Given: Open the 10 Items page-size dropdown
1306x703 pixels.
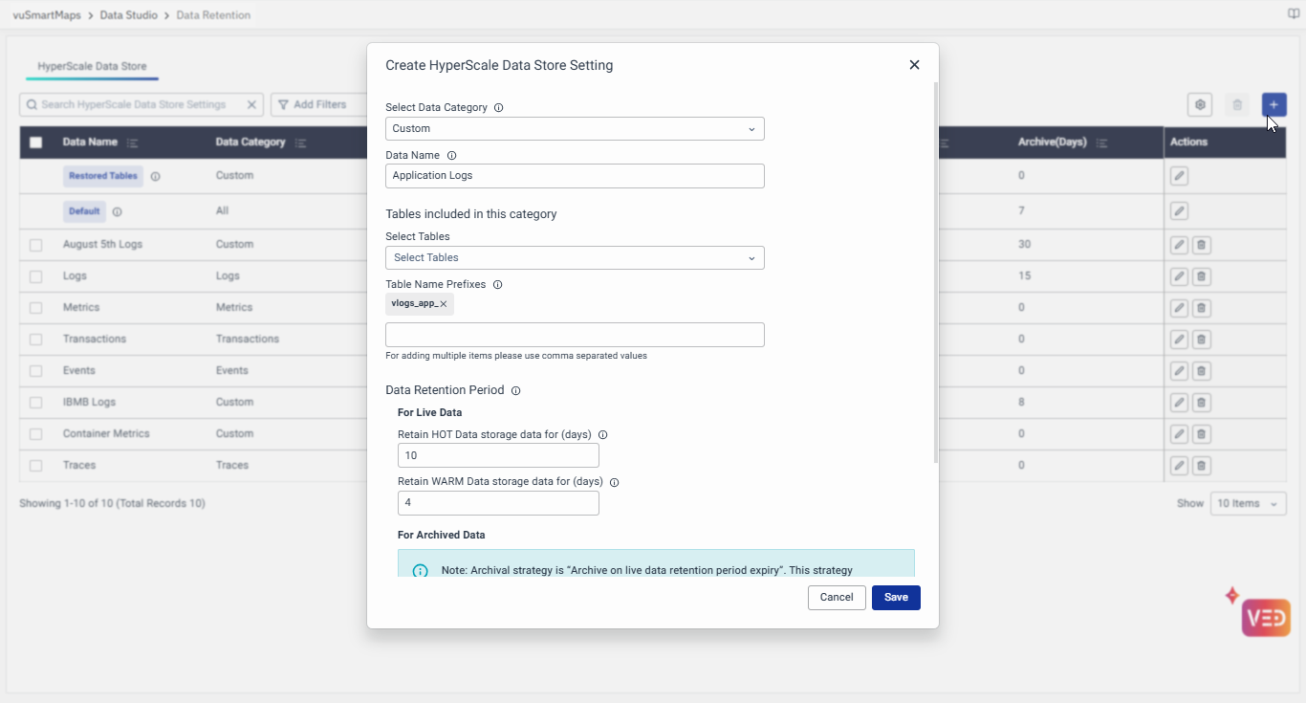Looking at the screenshot, I should [x=1248, y=504].
